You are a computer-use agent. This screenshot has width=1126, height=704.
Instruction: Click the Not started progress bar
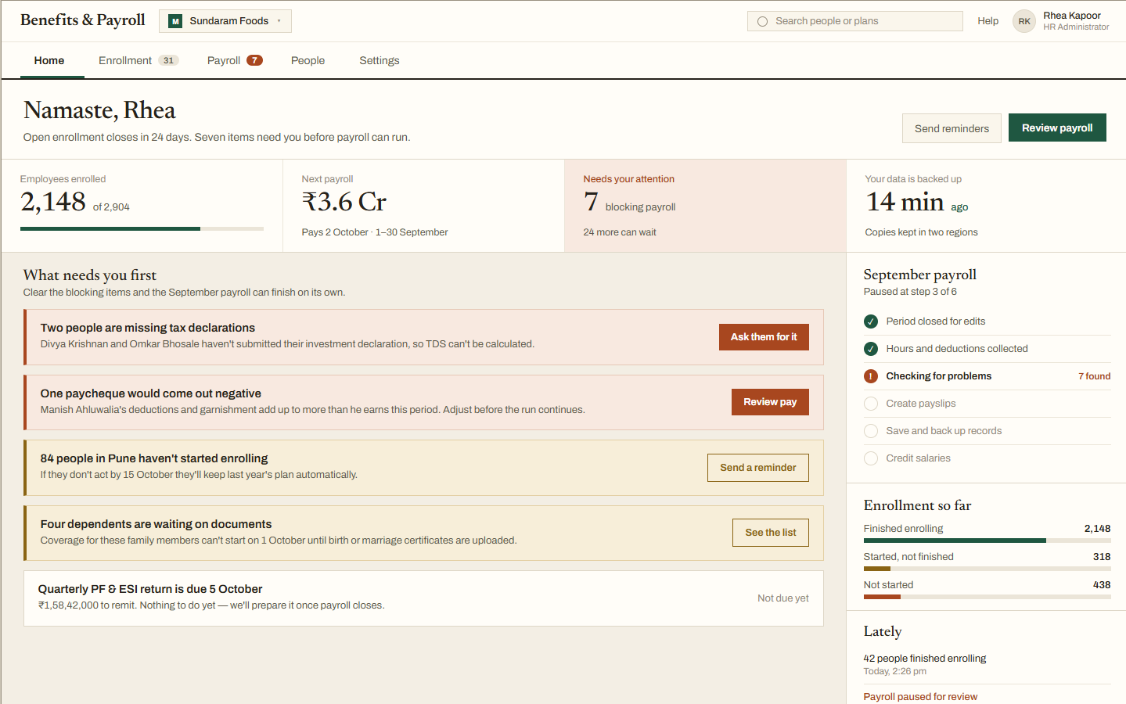point(987,597)
